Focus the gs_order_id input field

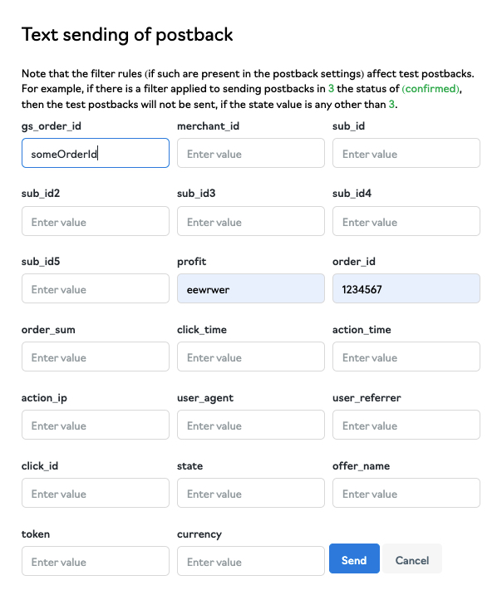(96, 153)
